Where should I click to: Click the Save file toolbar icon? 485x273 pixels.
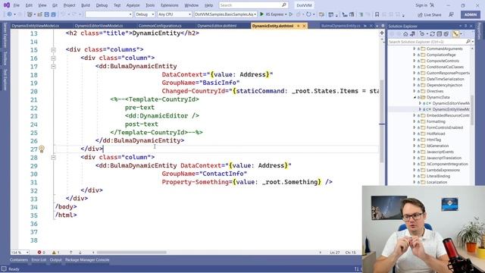(47, 14)
